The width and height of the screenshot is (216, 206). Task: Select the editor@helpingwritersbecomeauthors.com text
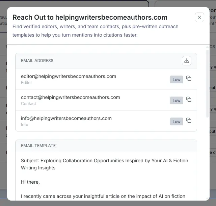coord(69,76)
